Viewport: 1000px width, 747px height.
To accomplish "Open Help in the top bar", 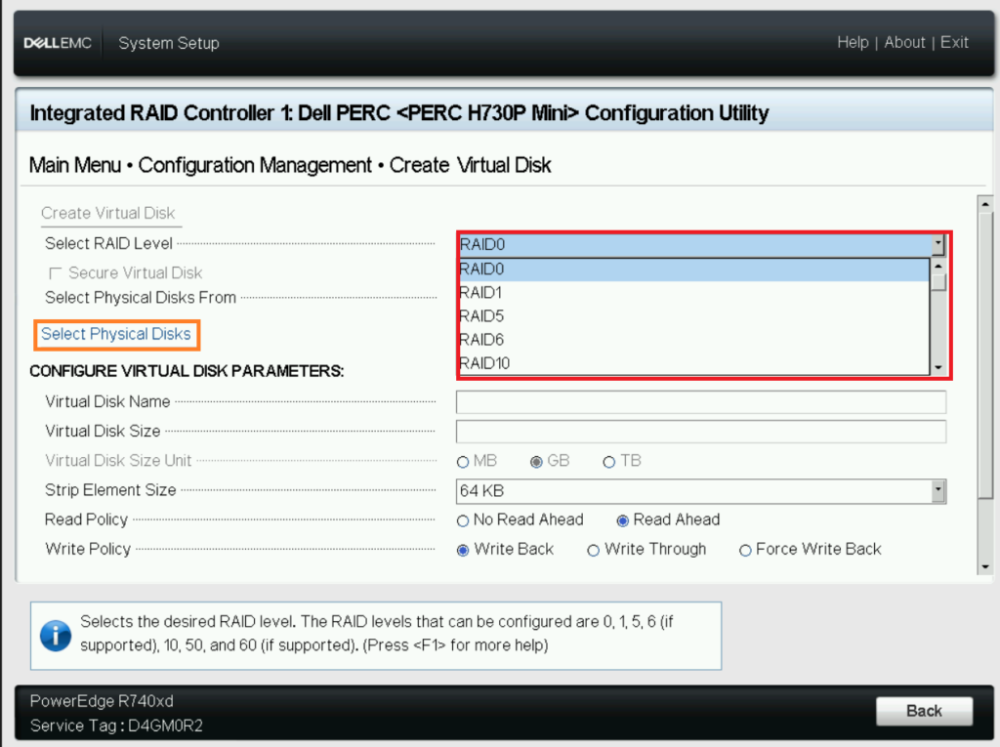I will [x=853, y=43].
